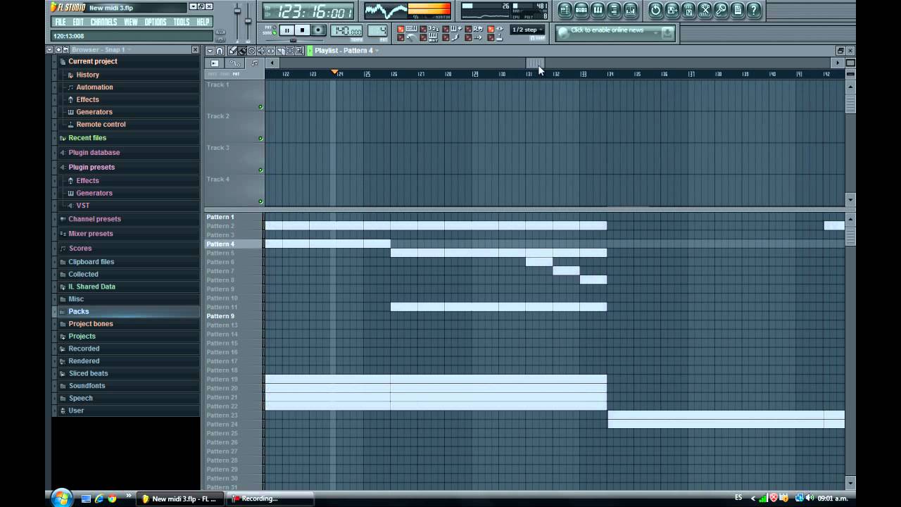Open the OPTIONS menu
Screen dimensions: 901x507
[156, 22]
